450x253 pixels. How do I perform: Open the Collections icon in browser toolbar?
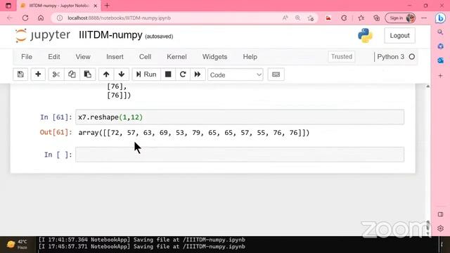(x=377, y=18)
